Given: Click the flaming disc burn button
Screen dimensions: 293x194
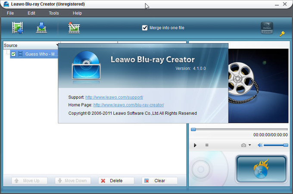Looking at the screenshot, I should coord(262,169).
